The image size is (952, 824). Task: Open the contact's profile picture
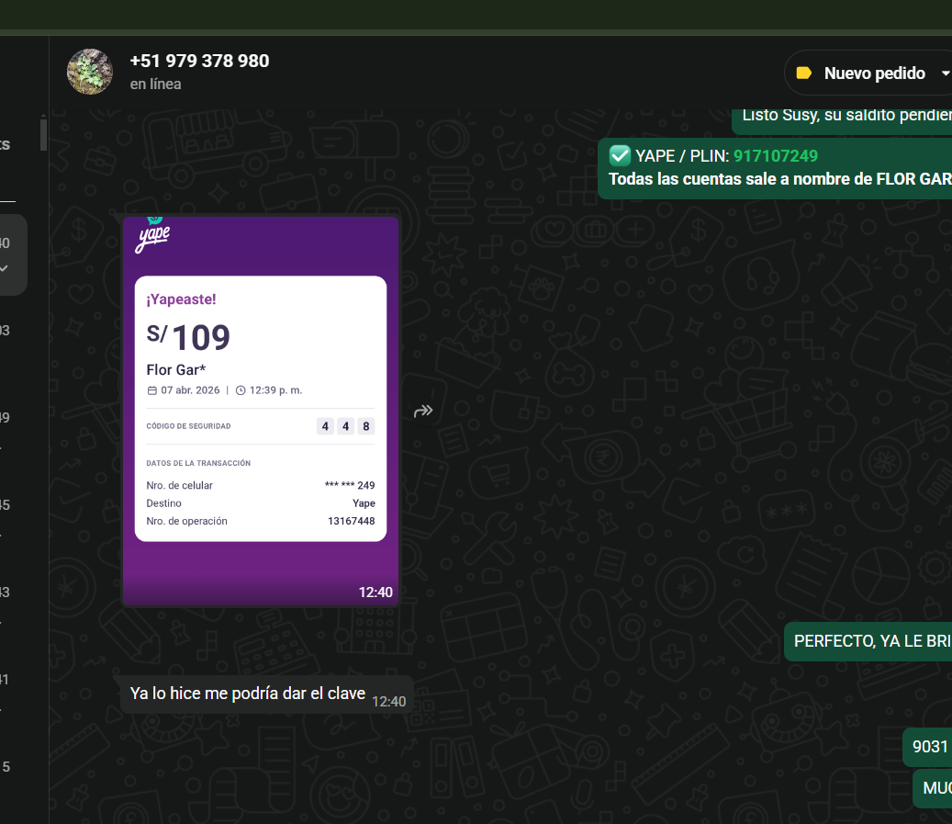point(90,72)
